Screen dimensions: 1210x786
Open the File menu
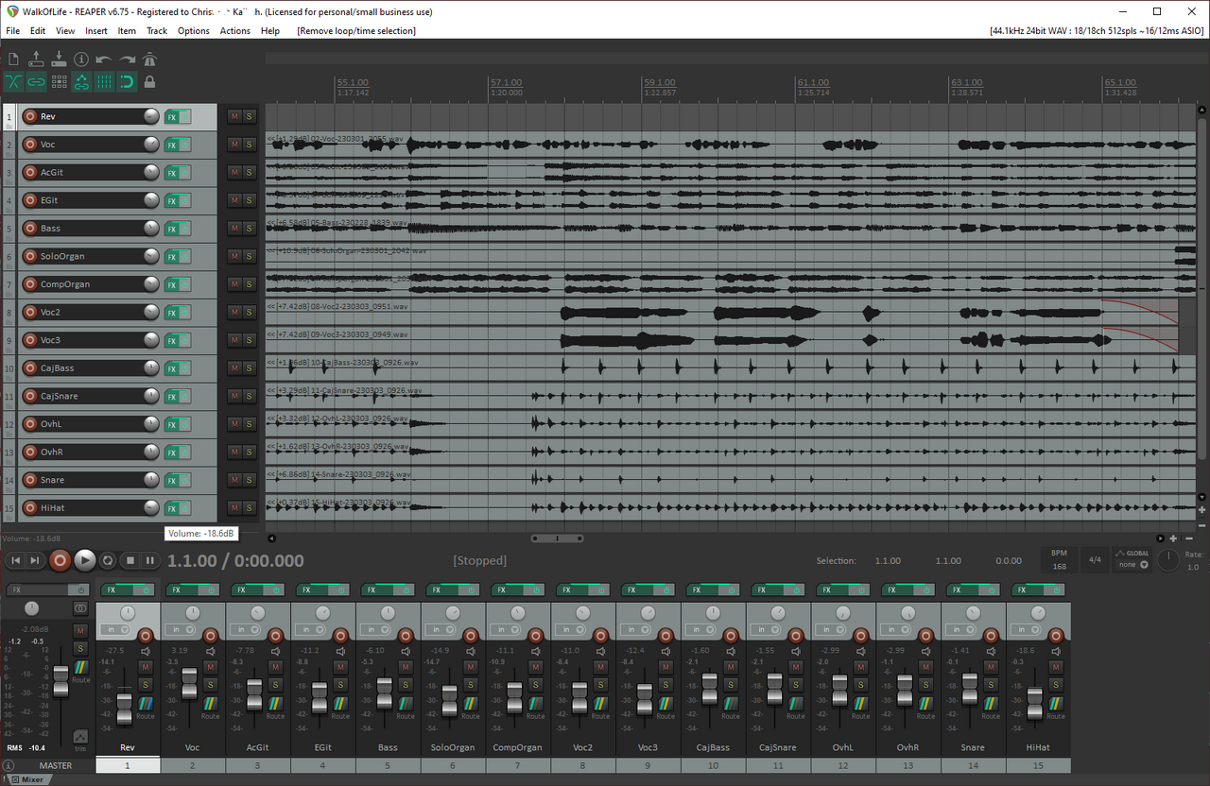[x=12, y=30]
